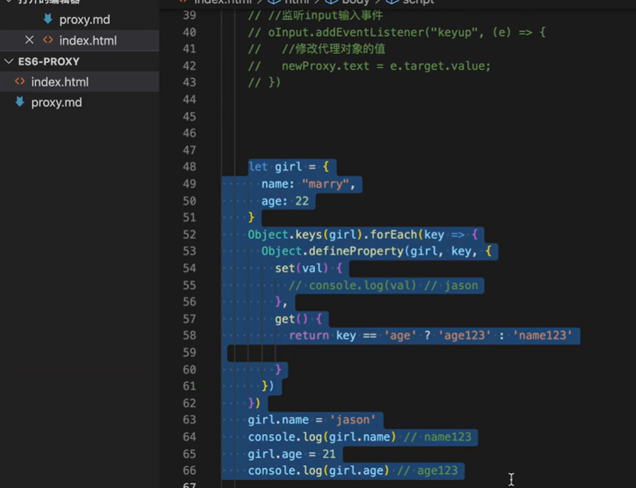Click the string "marry" on line 49
Screen dimensions: 636x488
[325, 184]
